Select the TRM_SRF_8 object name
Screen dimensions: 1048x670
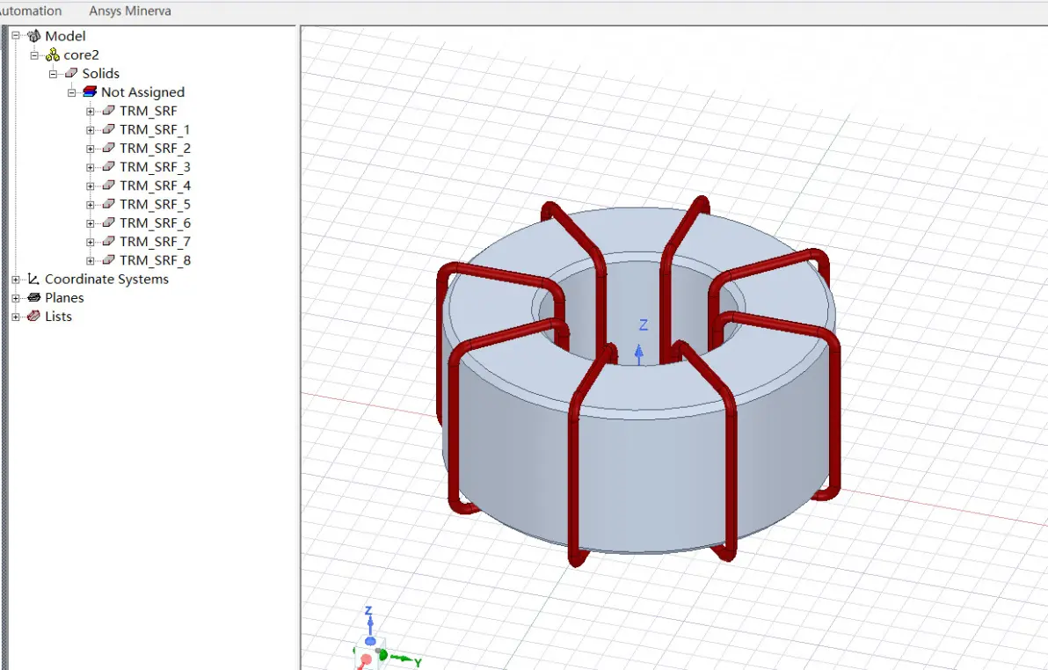(155, 261)
